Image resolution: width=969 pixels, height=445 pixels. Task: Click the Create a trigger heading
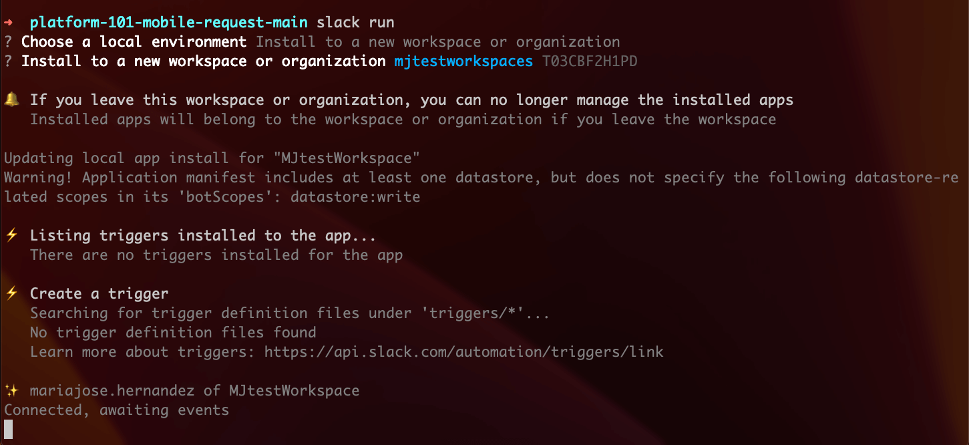tap(99, 294)
